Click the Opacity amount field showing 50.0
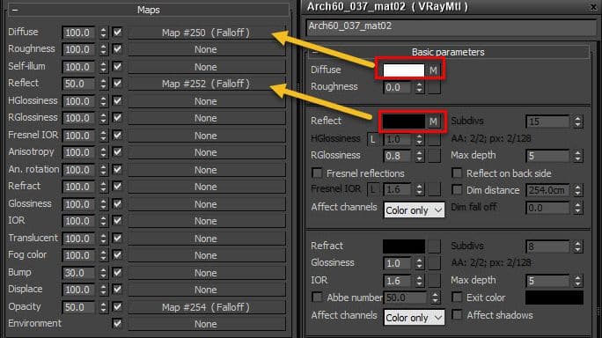 (78, 307)
